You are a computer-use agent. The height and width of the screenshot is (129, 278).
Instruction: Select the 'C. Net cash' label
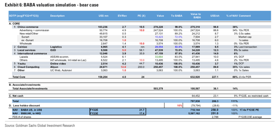[x=16, y=96]
